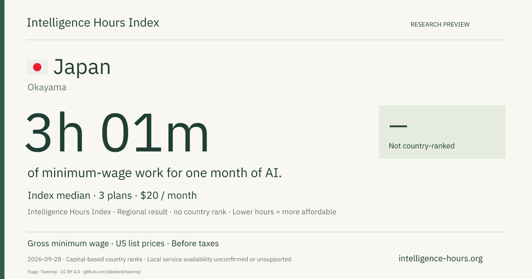Click the Japan flag icon
The image size is (532, 279).
[37, 67]
